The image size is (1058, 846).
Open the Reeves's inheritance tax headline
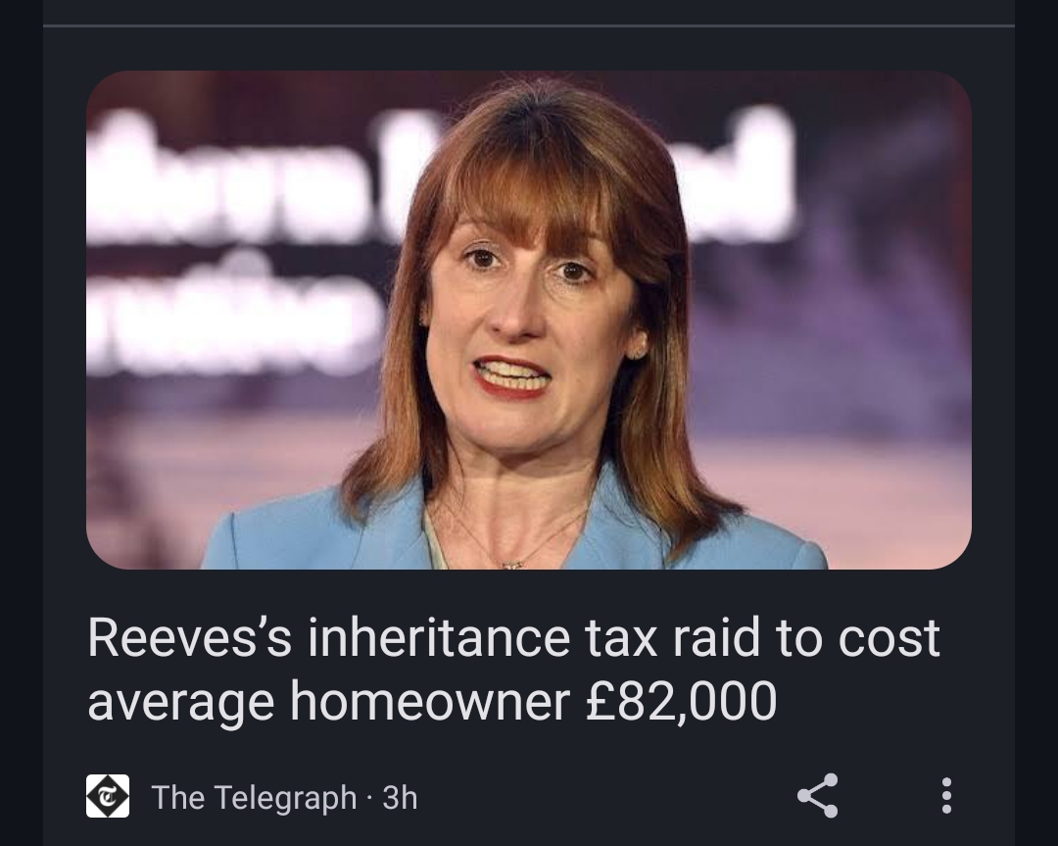point(513,669)
